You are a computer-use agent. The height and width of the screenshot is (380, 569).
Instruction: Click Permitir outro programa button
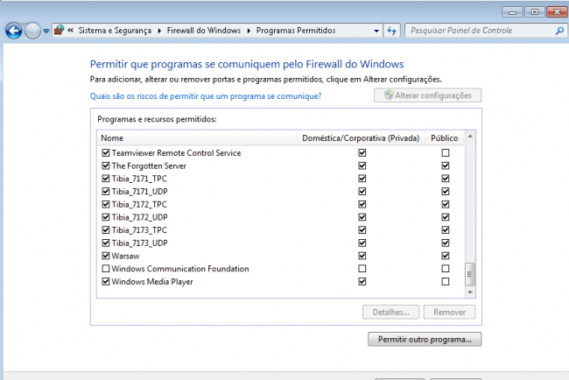pyautogui.click(x=425, y=340)
